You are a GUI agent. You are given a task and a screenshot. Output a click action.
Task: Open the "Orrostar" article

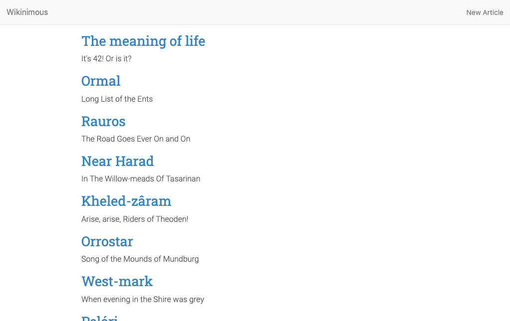(x=107, y=242)
